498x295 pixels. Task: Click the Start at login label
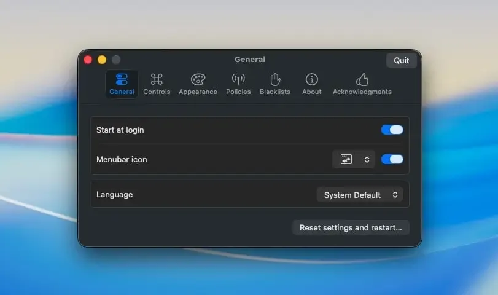120,130
